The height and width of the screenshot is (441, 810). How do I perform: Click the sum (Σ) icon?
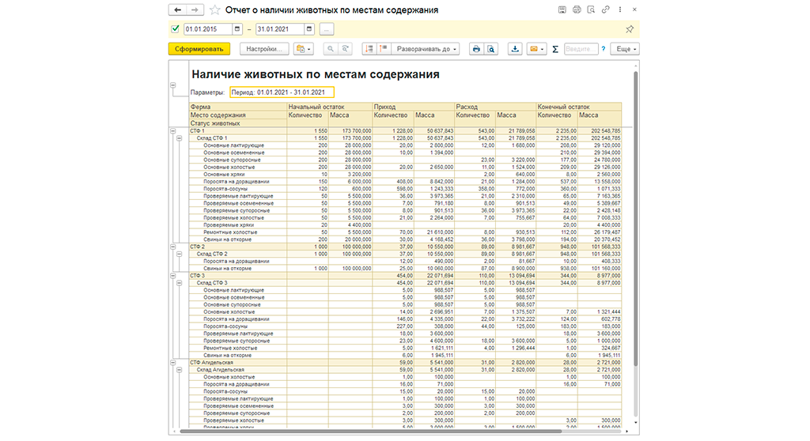click(555, 49)
